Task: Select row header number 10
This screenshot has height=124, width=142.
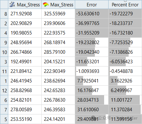Action: 4,52
